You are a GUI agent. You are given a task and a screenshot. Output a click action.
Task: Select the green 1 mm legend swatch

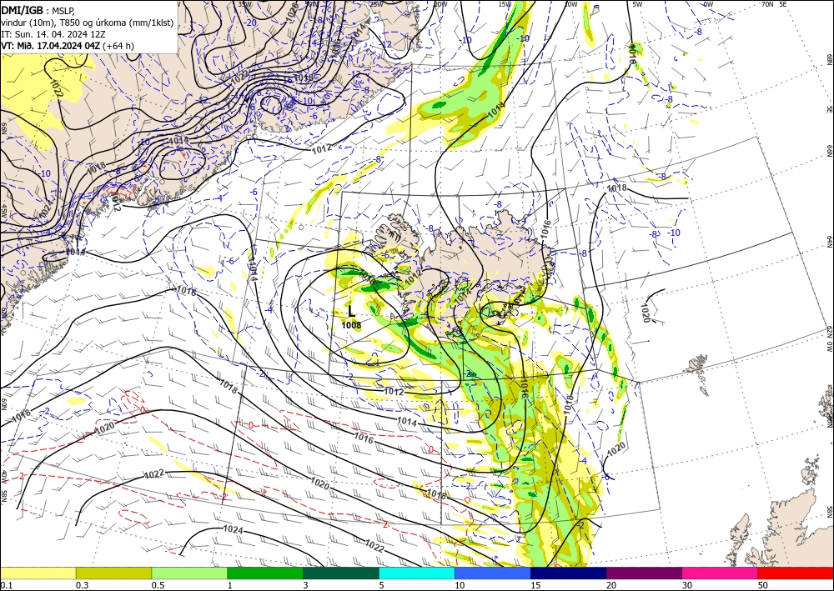pos(265,573)
